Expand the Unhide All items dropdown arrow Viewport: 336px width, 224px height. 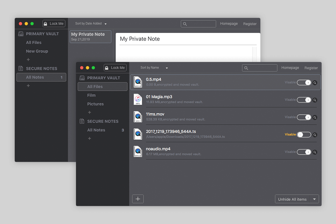pos(314,199)
